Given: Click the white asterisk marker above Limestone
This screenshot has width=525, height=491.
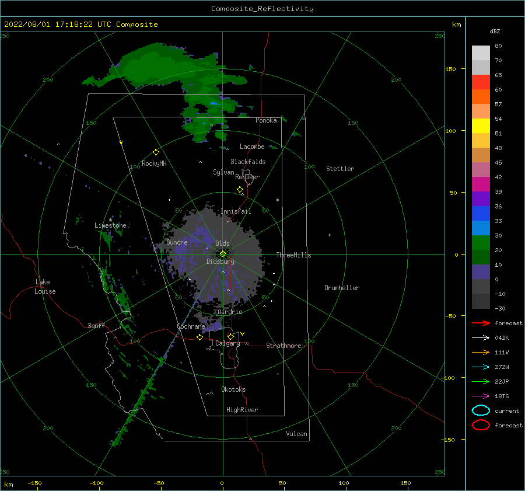Looking at the screenshot, I should pos(110,220).
